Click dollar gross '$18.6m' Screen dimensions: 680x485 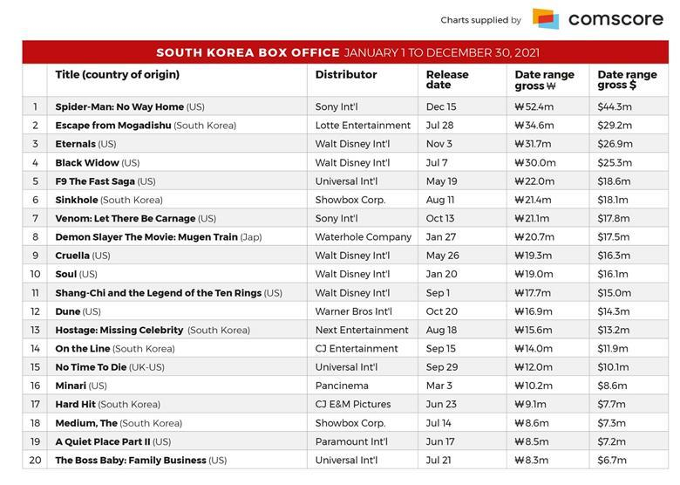[614, 181]
